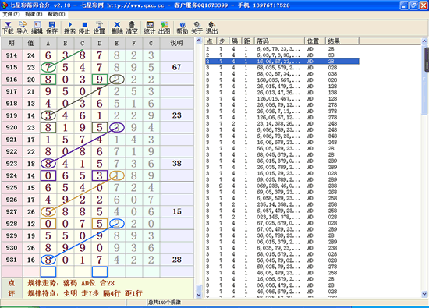Image resolution: width=429 pixels, height=308 pixels.
Task: Click the 点 header in results list
Action: 210,41
